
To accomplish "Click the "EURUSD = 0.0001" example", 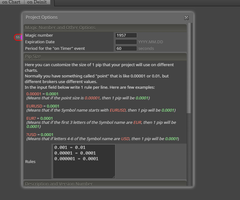I will (x=43, y=106).
